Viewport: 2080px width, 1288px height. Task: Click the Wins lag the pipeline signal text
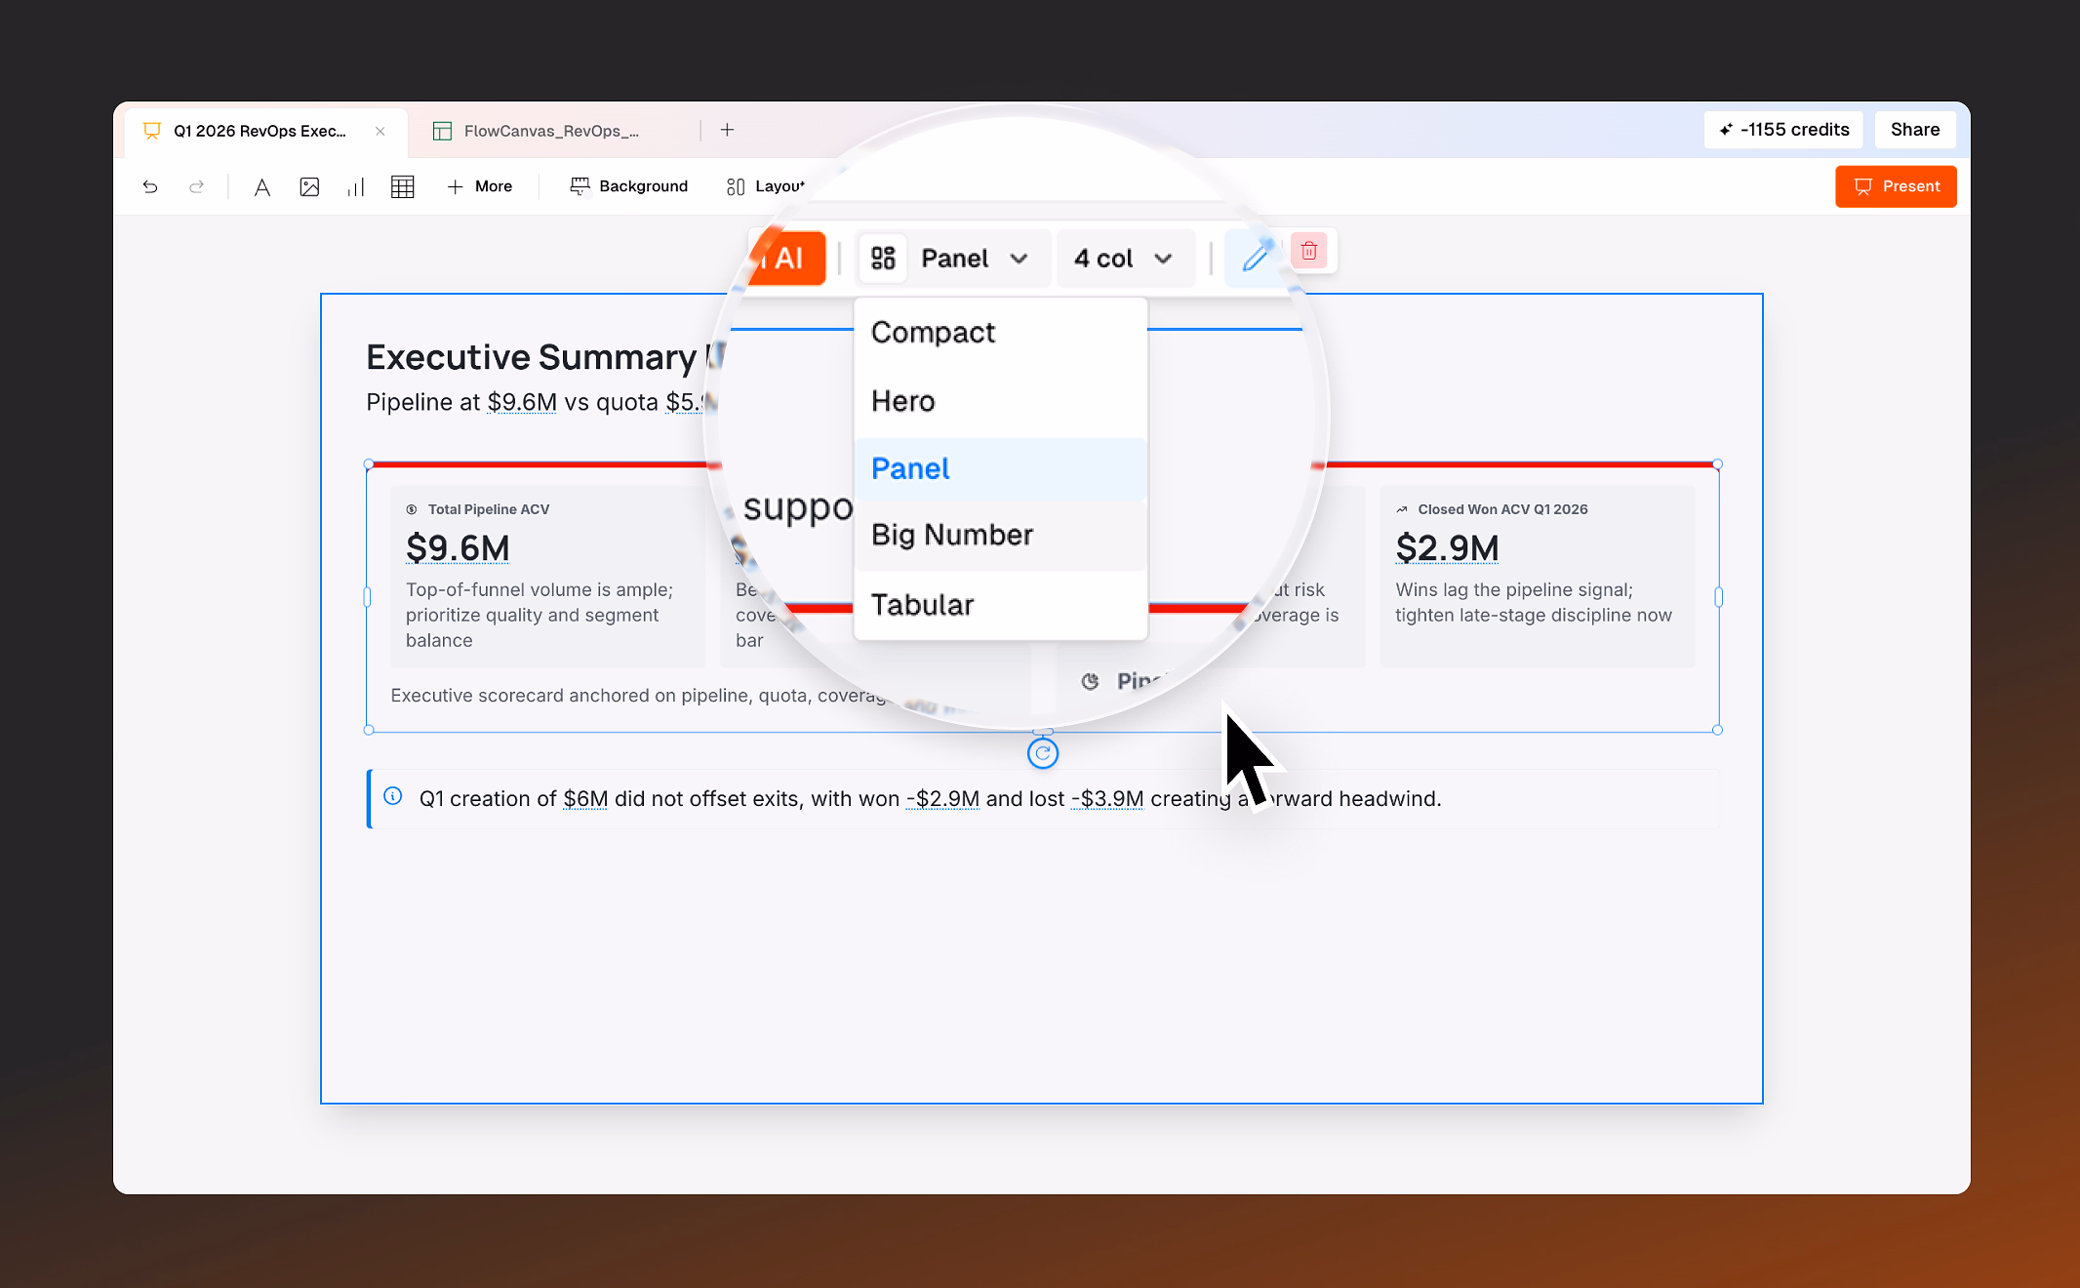point(1533,602)
